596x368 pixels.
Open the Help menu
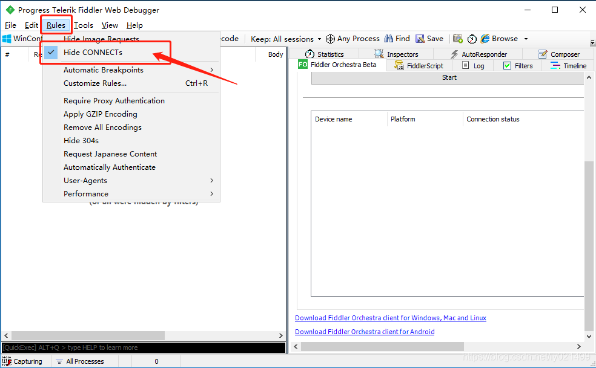tap(134, 25)
